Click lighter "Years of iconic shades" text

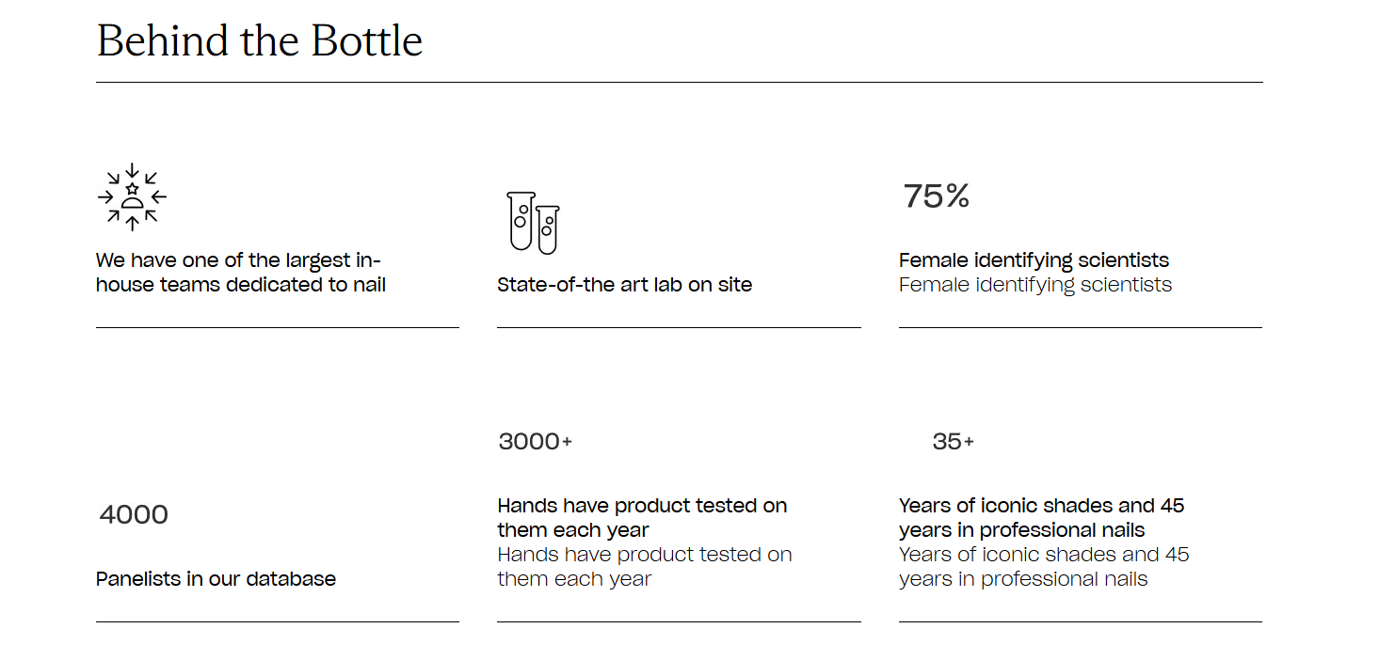click(1043, 567)
